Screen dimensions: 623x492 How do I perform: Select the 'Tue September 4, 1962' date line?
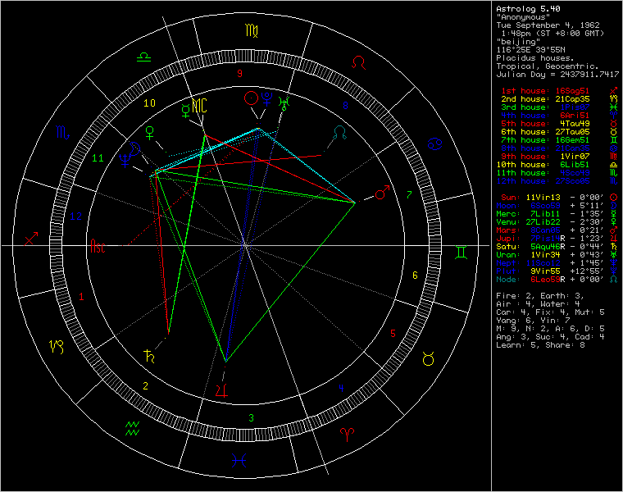click(548, 25)
